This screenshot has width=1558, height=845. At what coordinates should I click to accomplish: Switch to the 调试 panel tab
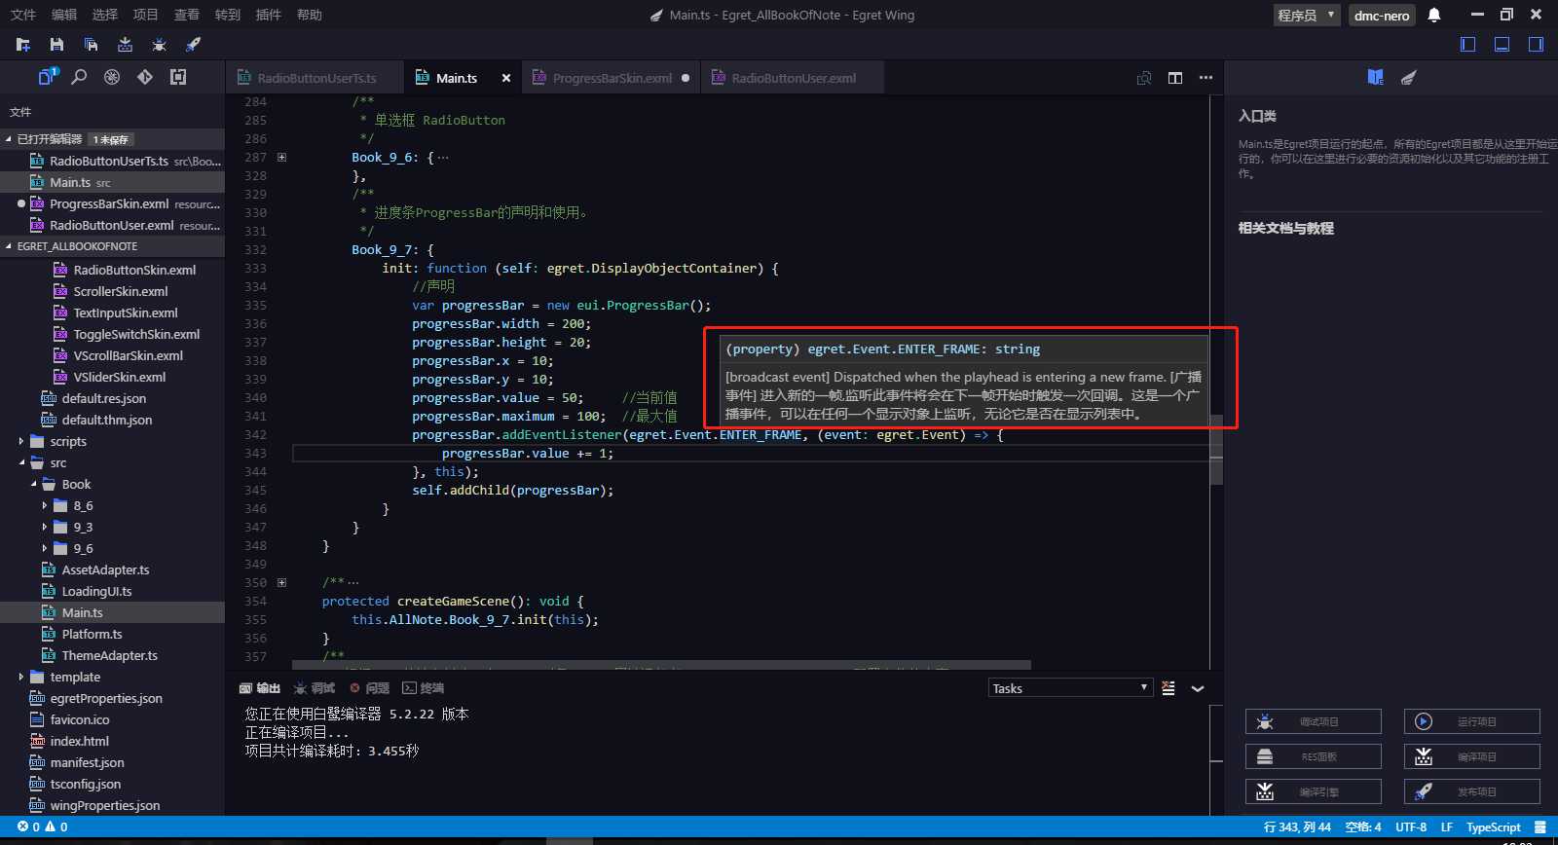(314, 688)
